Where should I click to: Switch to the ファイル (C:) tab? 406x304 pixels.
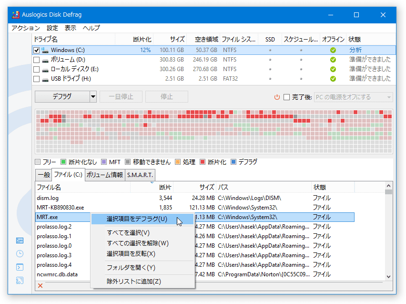[x=68, y=175]
